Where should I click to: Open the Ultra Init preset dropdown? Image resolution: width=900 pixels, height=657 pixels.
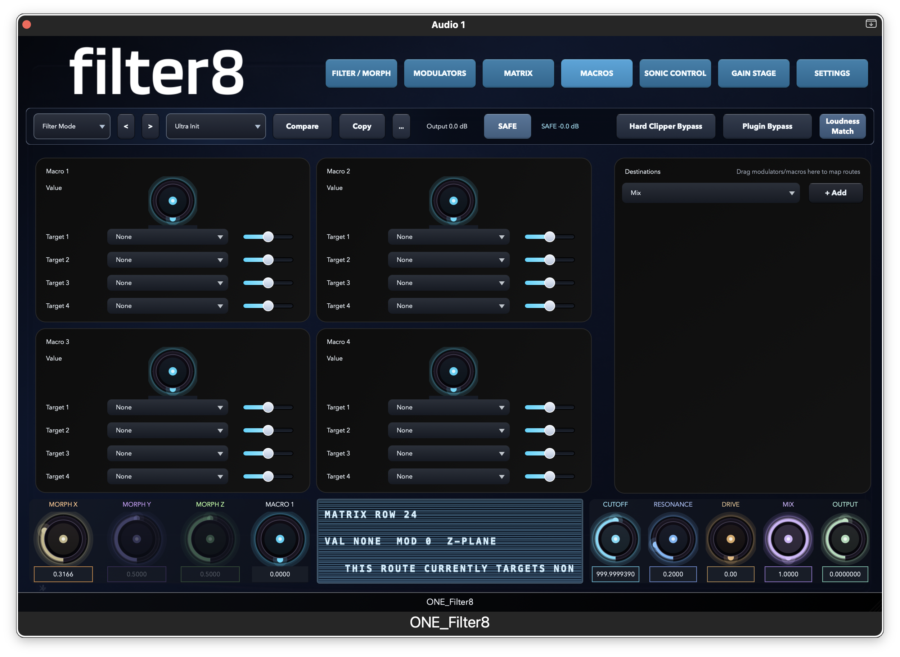[216, 126]
